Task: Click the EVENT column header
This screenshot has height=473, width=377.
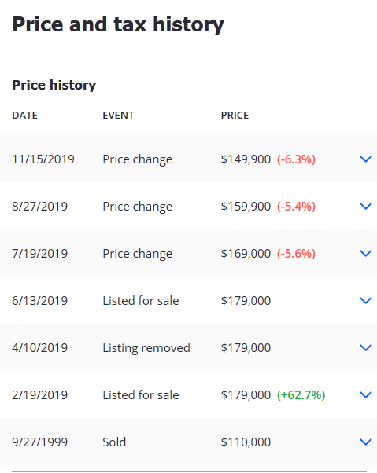Action: coord(118,115)
